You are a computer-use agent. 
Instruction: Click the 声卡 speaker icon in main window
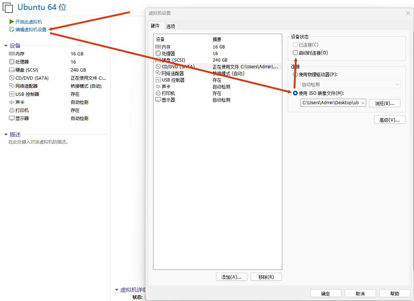pos(12,102)
